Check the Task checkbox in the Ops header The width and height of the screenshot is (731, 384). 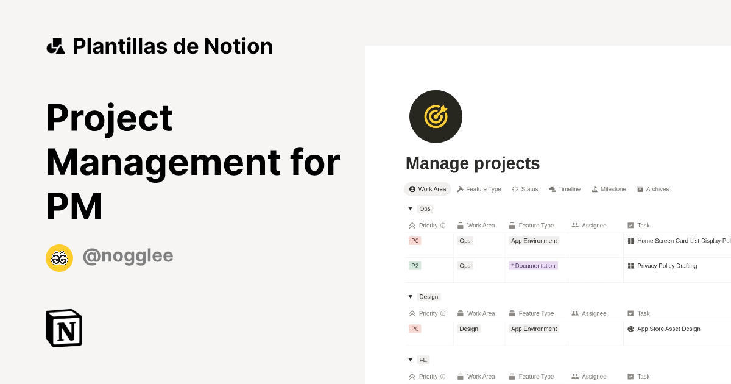pos(630,225)
